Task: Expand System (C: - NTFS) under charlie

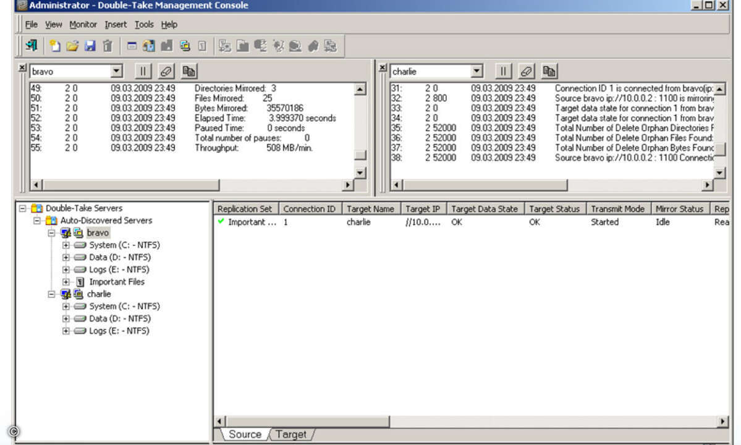Action: pyautogui.click(x=66, y=306)
